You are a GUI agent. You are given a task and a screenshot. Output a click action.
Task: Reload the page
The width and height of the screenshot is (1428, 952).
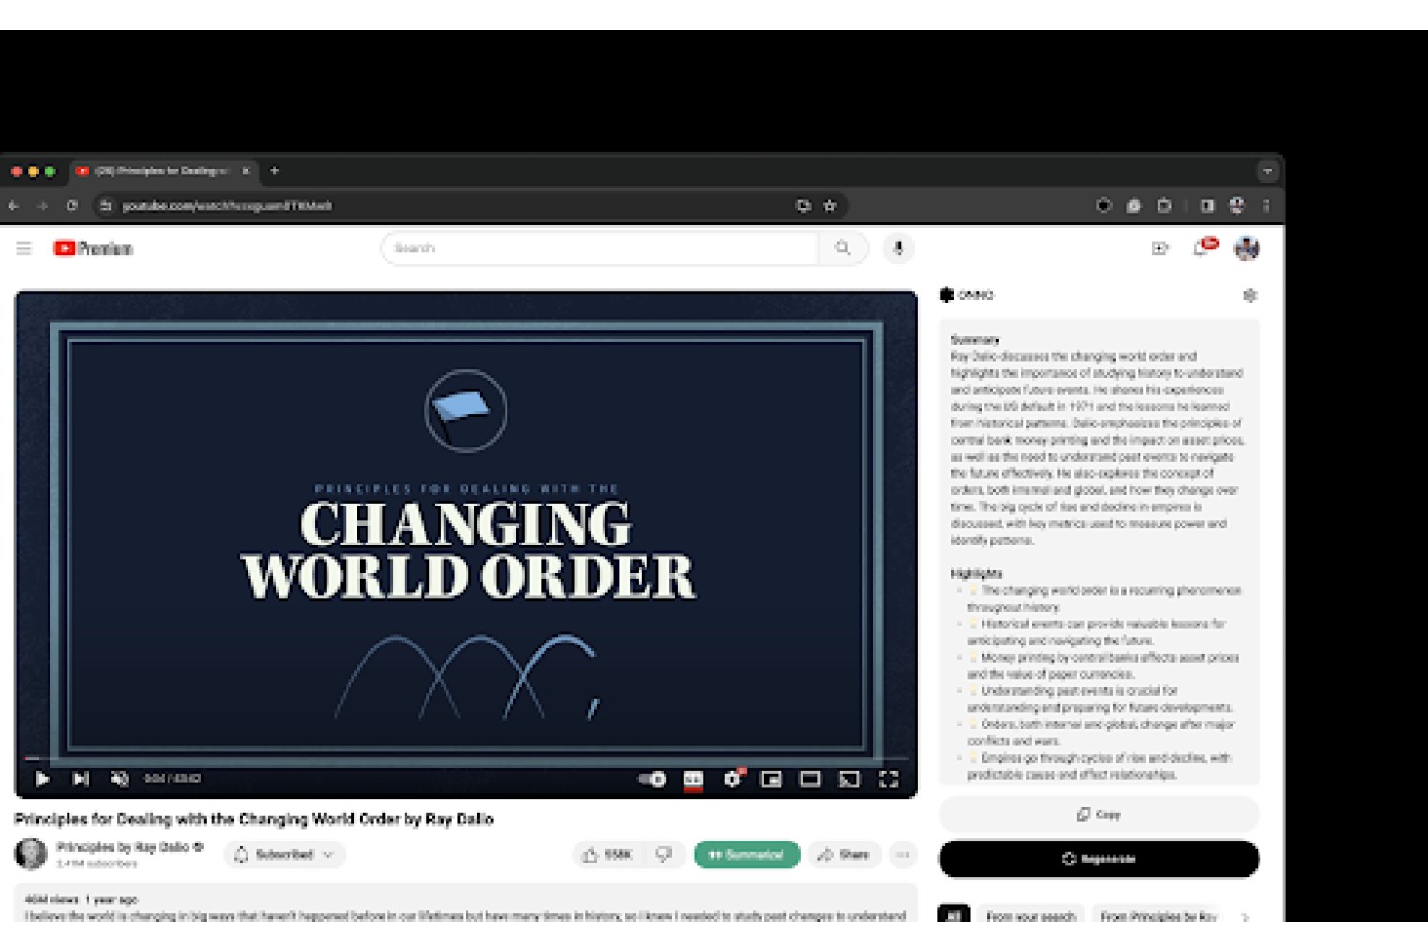coord(71,206)
